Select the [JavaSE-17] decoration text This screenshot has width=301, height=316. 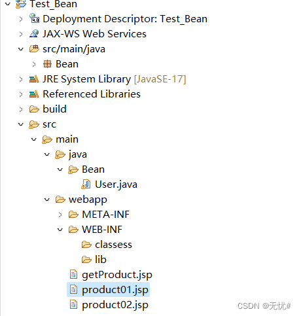(160, 79)
